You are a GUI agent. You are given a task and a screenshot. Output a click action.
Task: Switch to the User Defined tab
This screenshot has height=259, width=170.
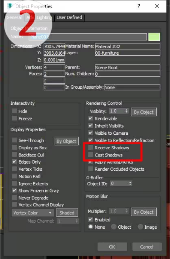pos(69,18)
